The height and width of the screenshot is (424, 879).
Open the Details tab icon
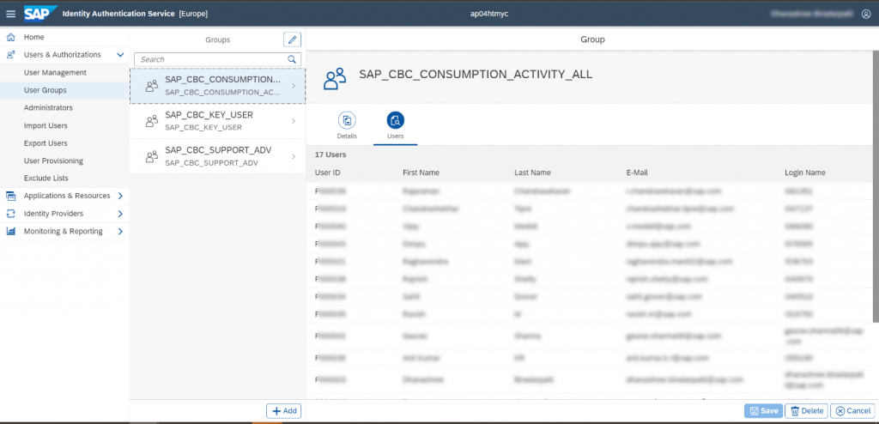pos(347,120)
